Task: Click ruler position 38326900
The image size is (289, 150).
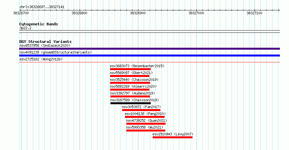Action: click(x=138, y=13)
